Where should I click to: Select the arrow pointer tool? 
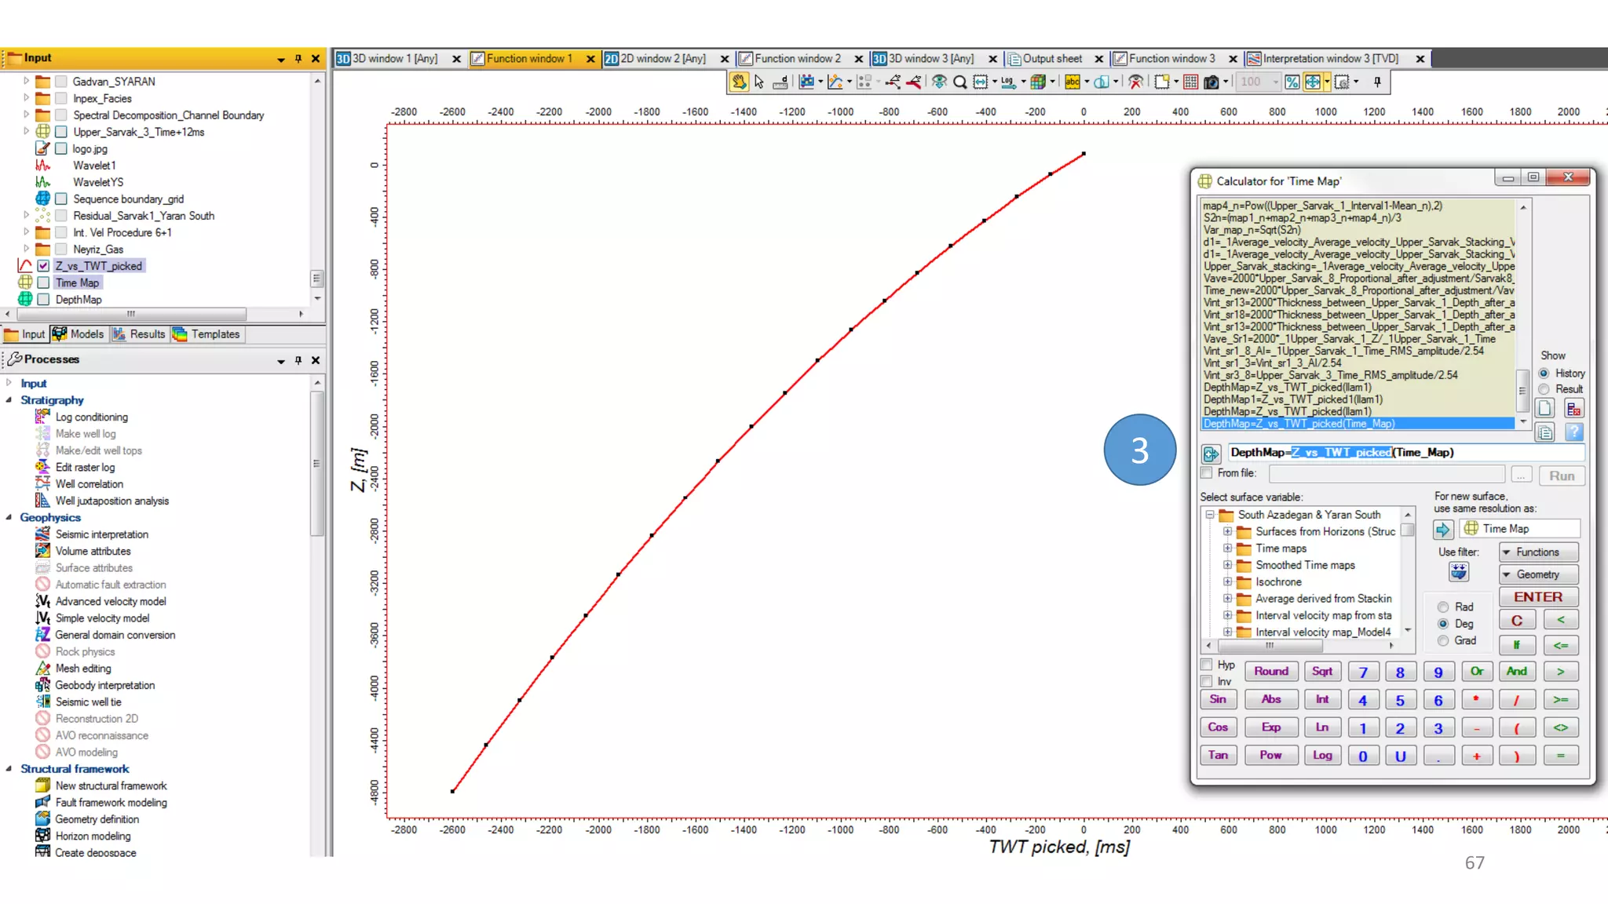click(759, 82)
